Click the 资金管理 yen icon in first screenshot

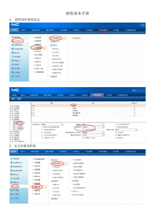pyautogui.click(x=12, y=56)
